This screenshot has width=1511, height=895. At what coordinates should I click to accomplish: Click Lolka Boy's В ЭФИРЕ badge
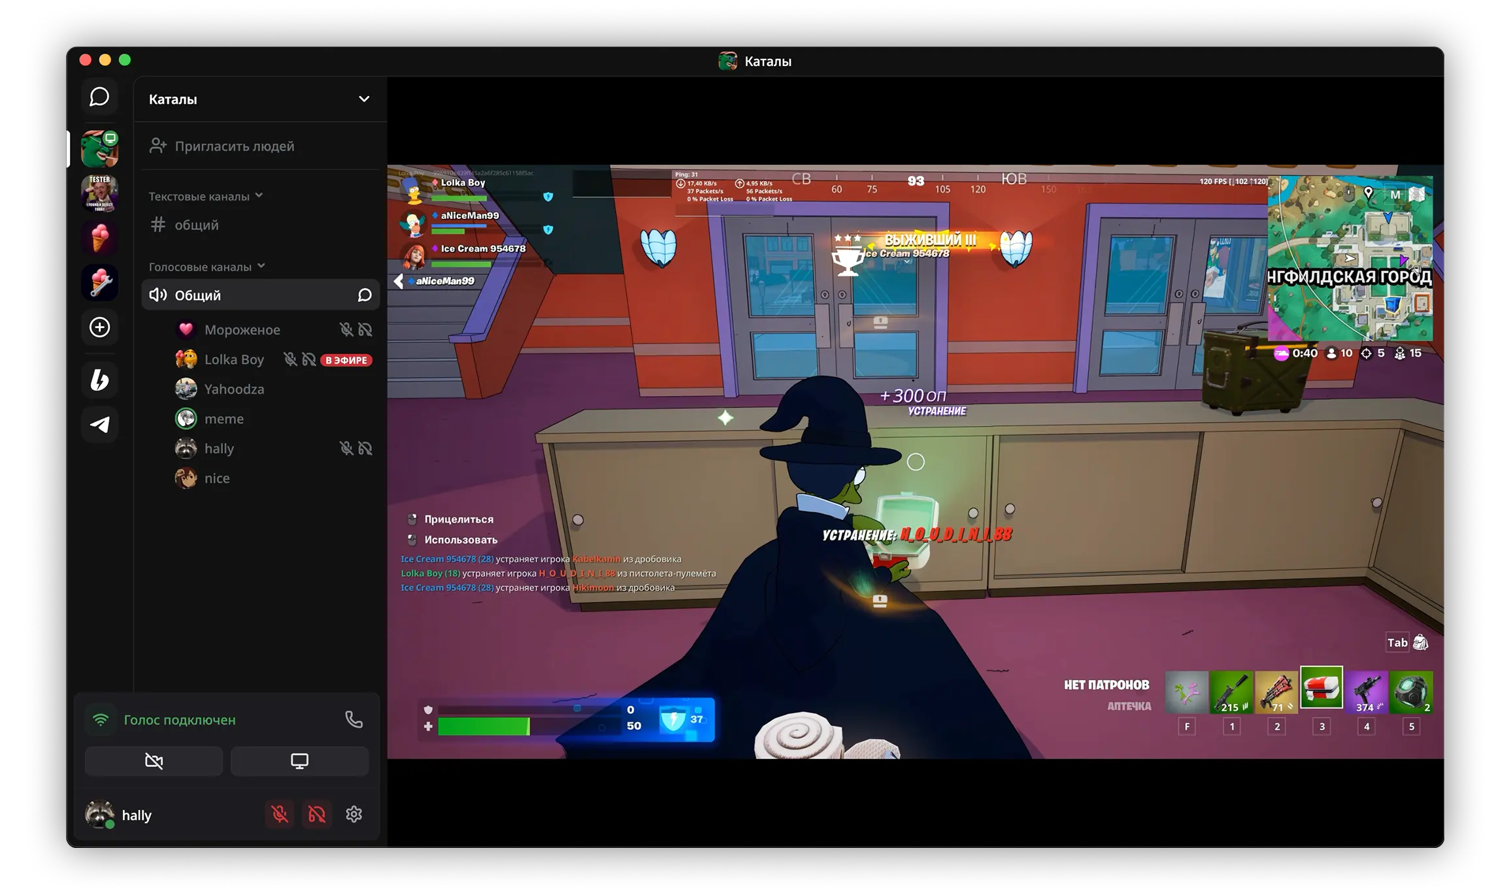click(x=346, y=360)
